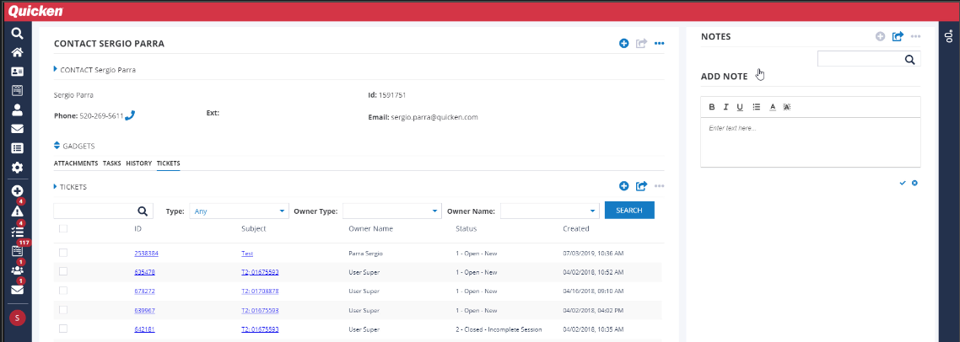Open the settings gear in sidebar

point(16,168)
